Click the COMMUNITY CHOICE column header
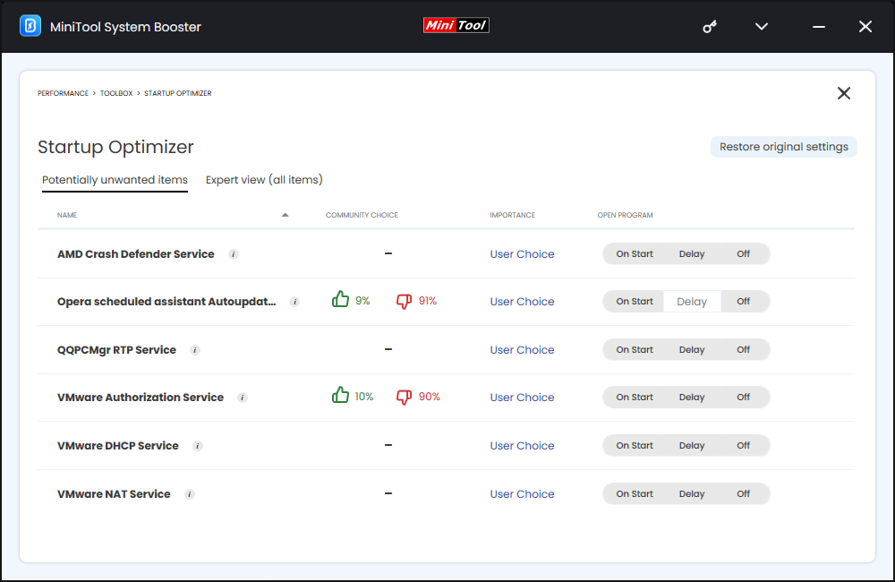This screenshot has height=582, width=895. [362, 215]
